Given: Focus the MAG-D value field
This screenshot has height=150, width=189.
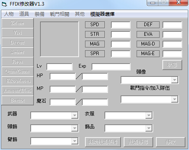Looking at the screenshot, I should click(x=172, y=44).
